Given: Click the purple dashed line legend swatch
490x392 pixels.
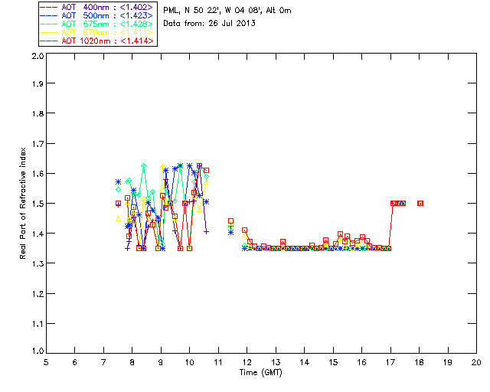Looking at the screenshot, I should click(x=48, y=7).
